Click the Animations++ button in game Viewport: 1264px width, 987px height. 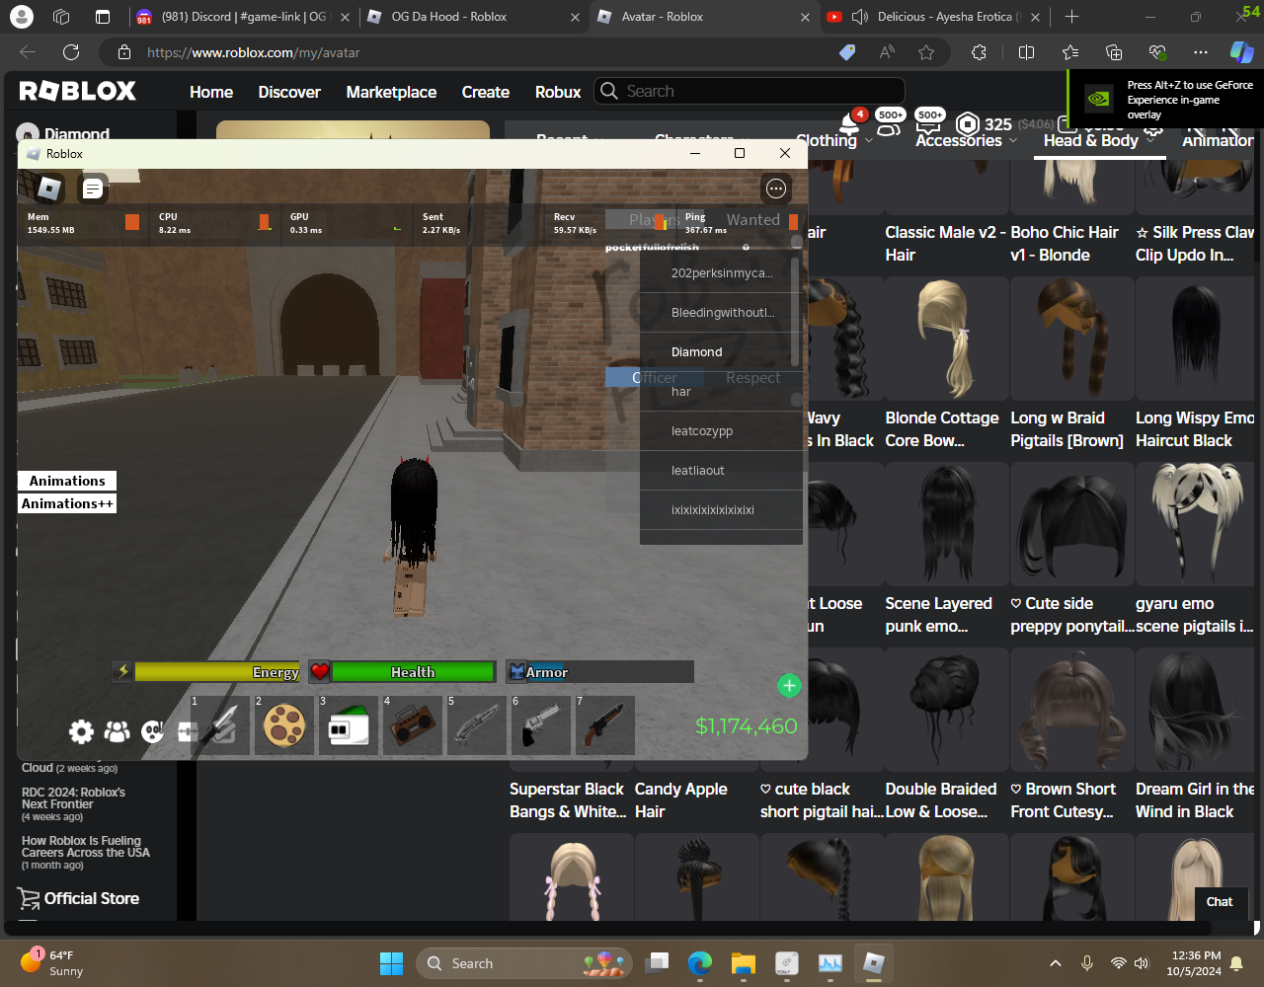point(67,503)
